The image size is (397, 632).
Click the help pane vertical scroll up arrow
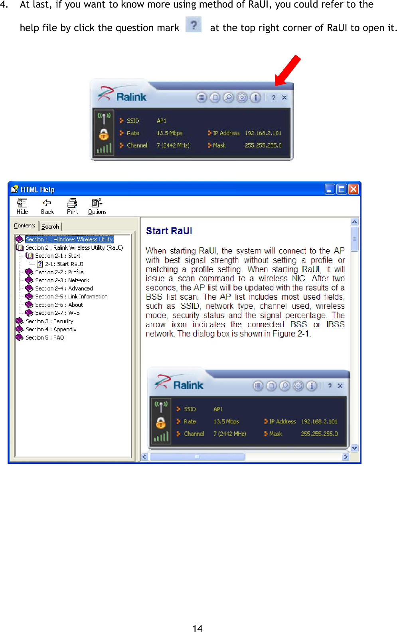(354, 221)
